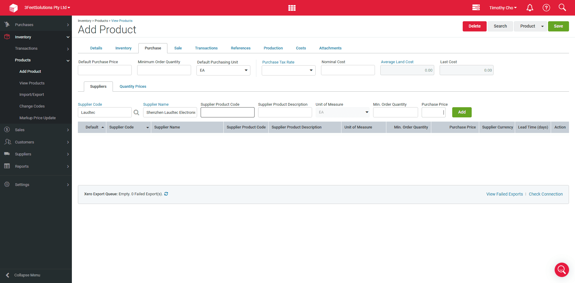Open the red chat search bubble icon
The image size is (575, 283).
[562, 270]
